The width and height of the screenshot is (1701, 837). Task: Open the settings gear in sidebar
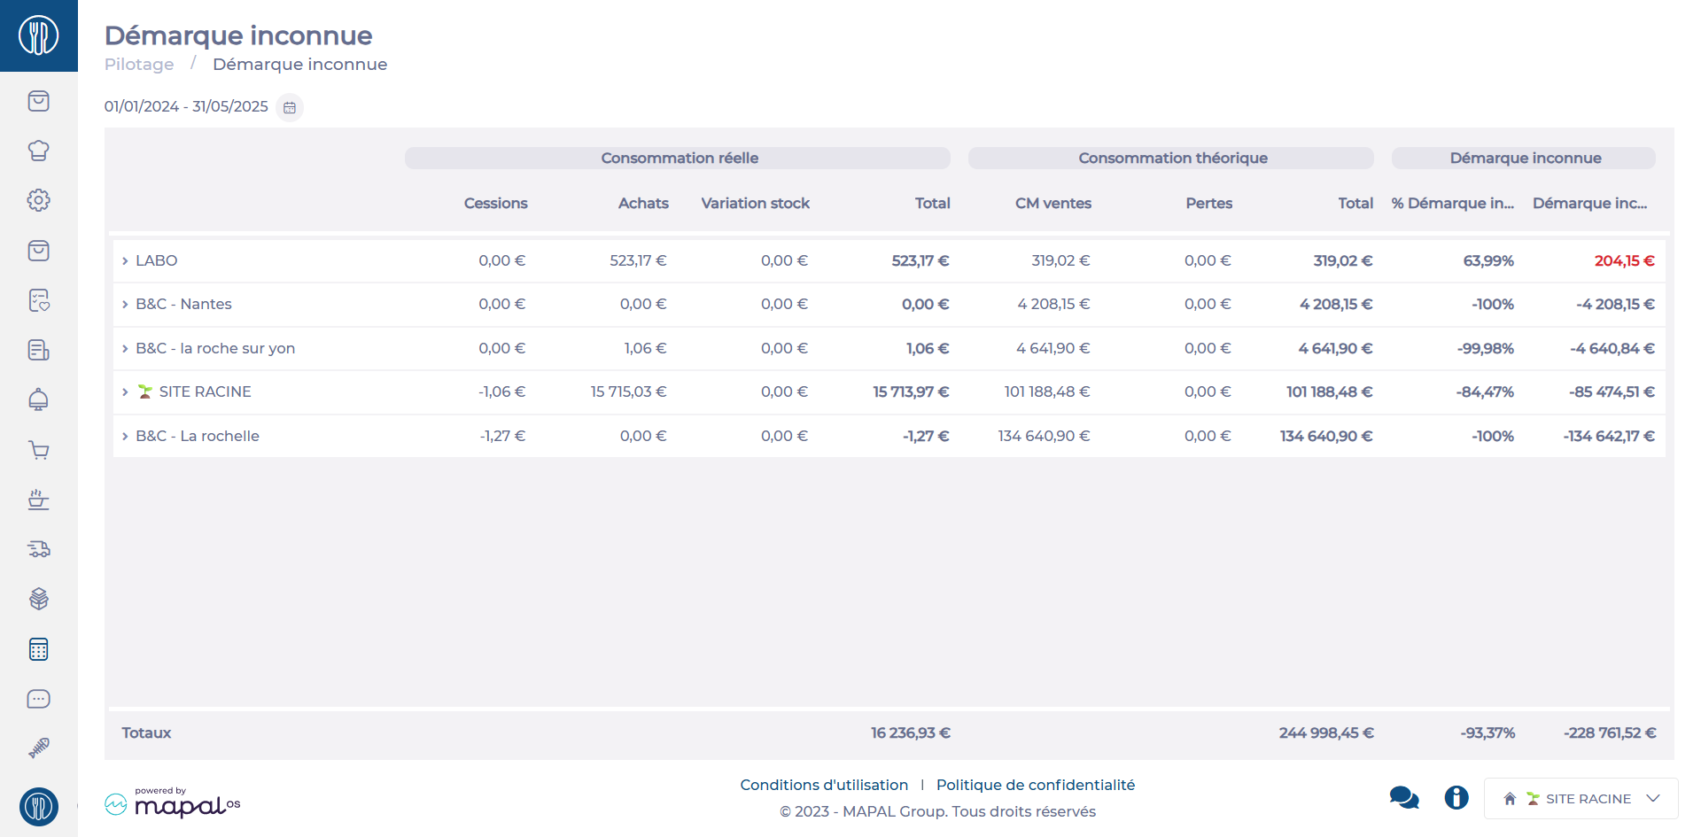tap(38, 200)
